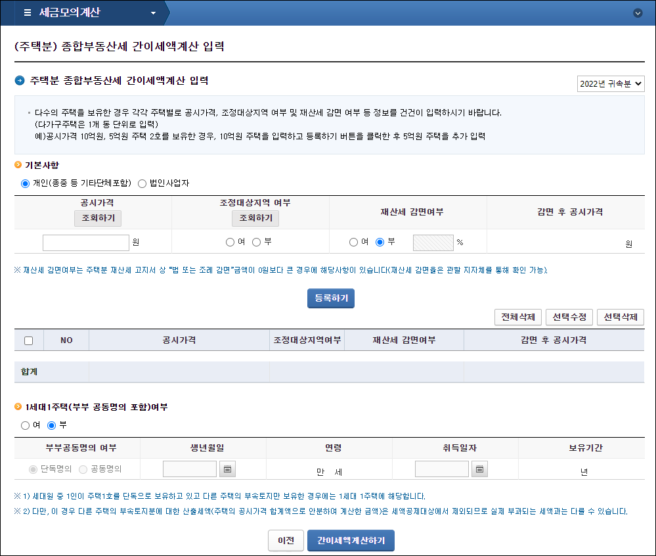Choose 부 for 재산세 감면여부
The width and height of the screenshot is (656, 556).
(380, 242)
